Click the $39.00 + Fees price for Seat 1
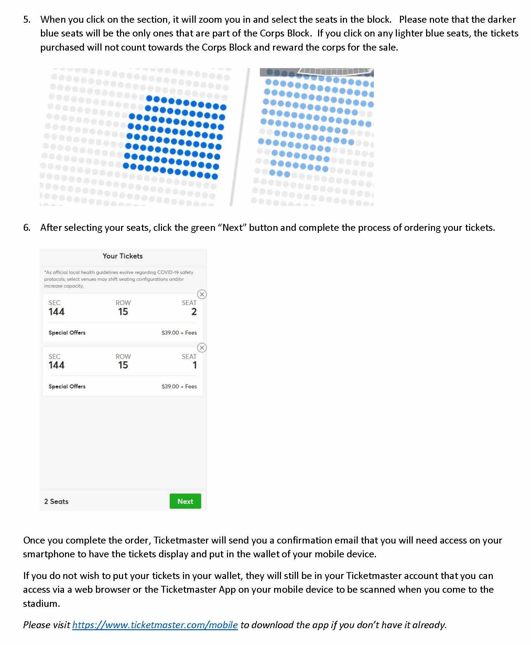Viewport: 531px width, 645px height. click(179, 386)
